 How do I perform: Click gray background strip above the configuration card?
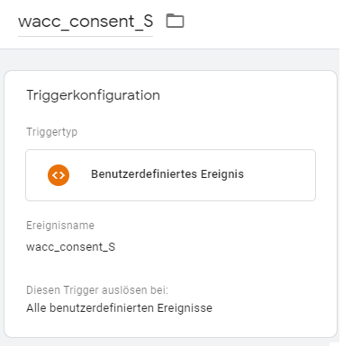[x=169, y=59]
